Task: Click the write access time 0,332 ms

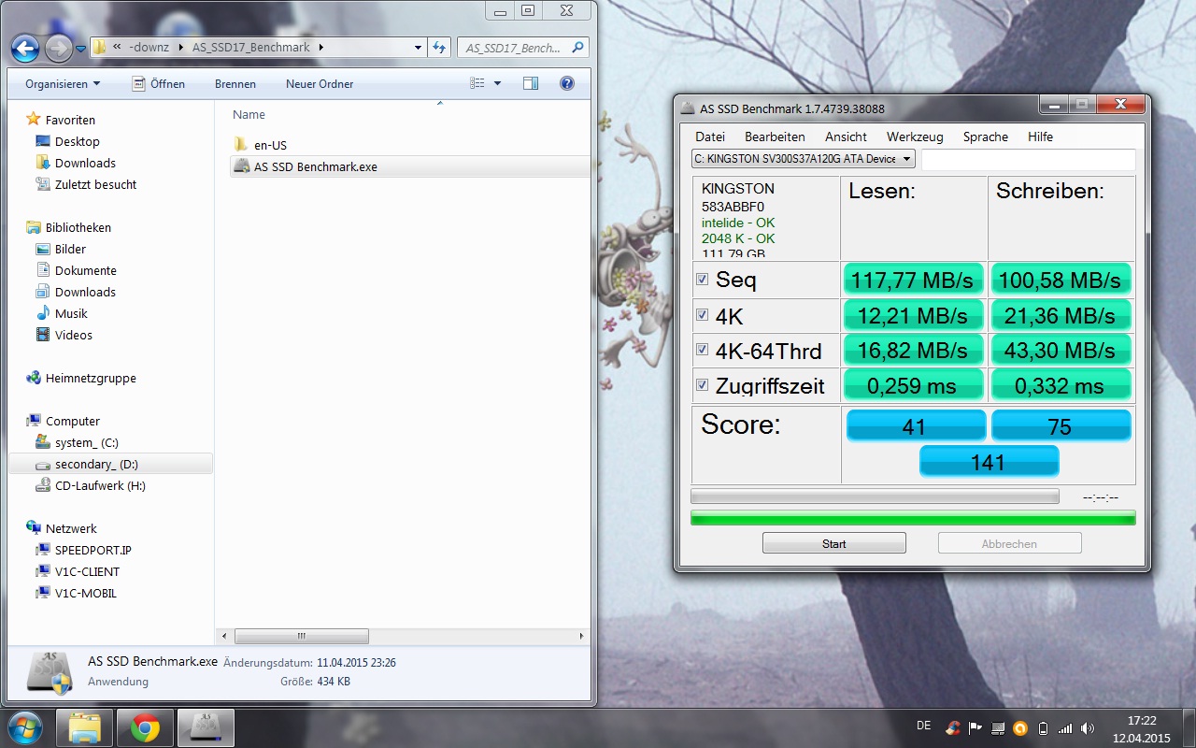Action: (1061, 384)
